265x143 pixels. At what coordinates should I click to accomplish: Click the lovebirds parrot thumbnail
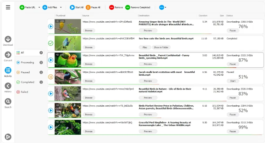click(x=68, y=60)
